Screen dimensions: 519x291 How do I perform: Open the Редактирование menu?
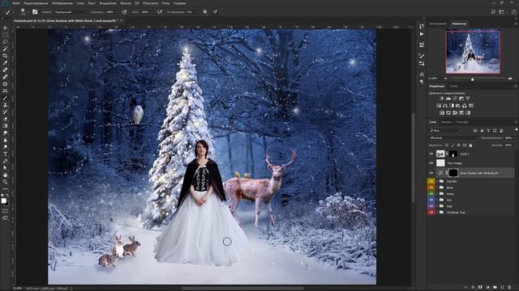36,3
